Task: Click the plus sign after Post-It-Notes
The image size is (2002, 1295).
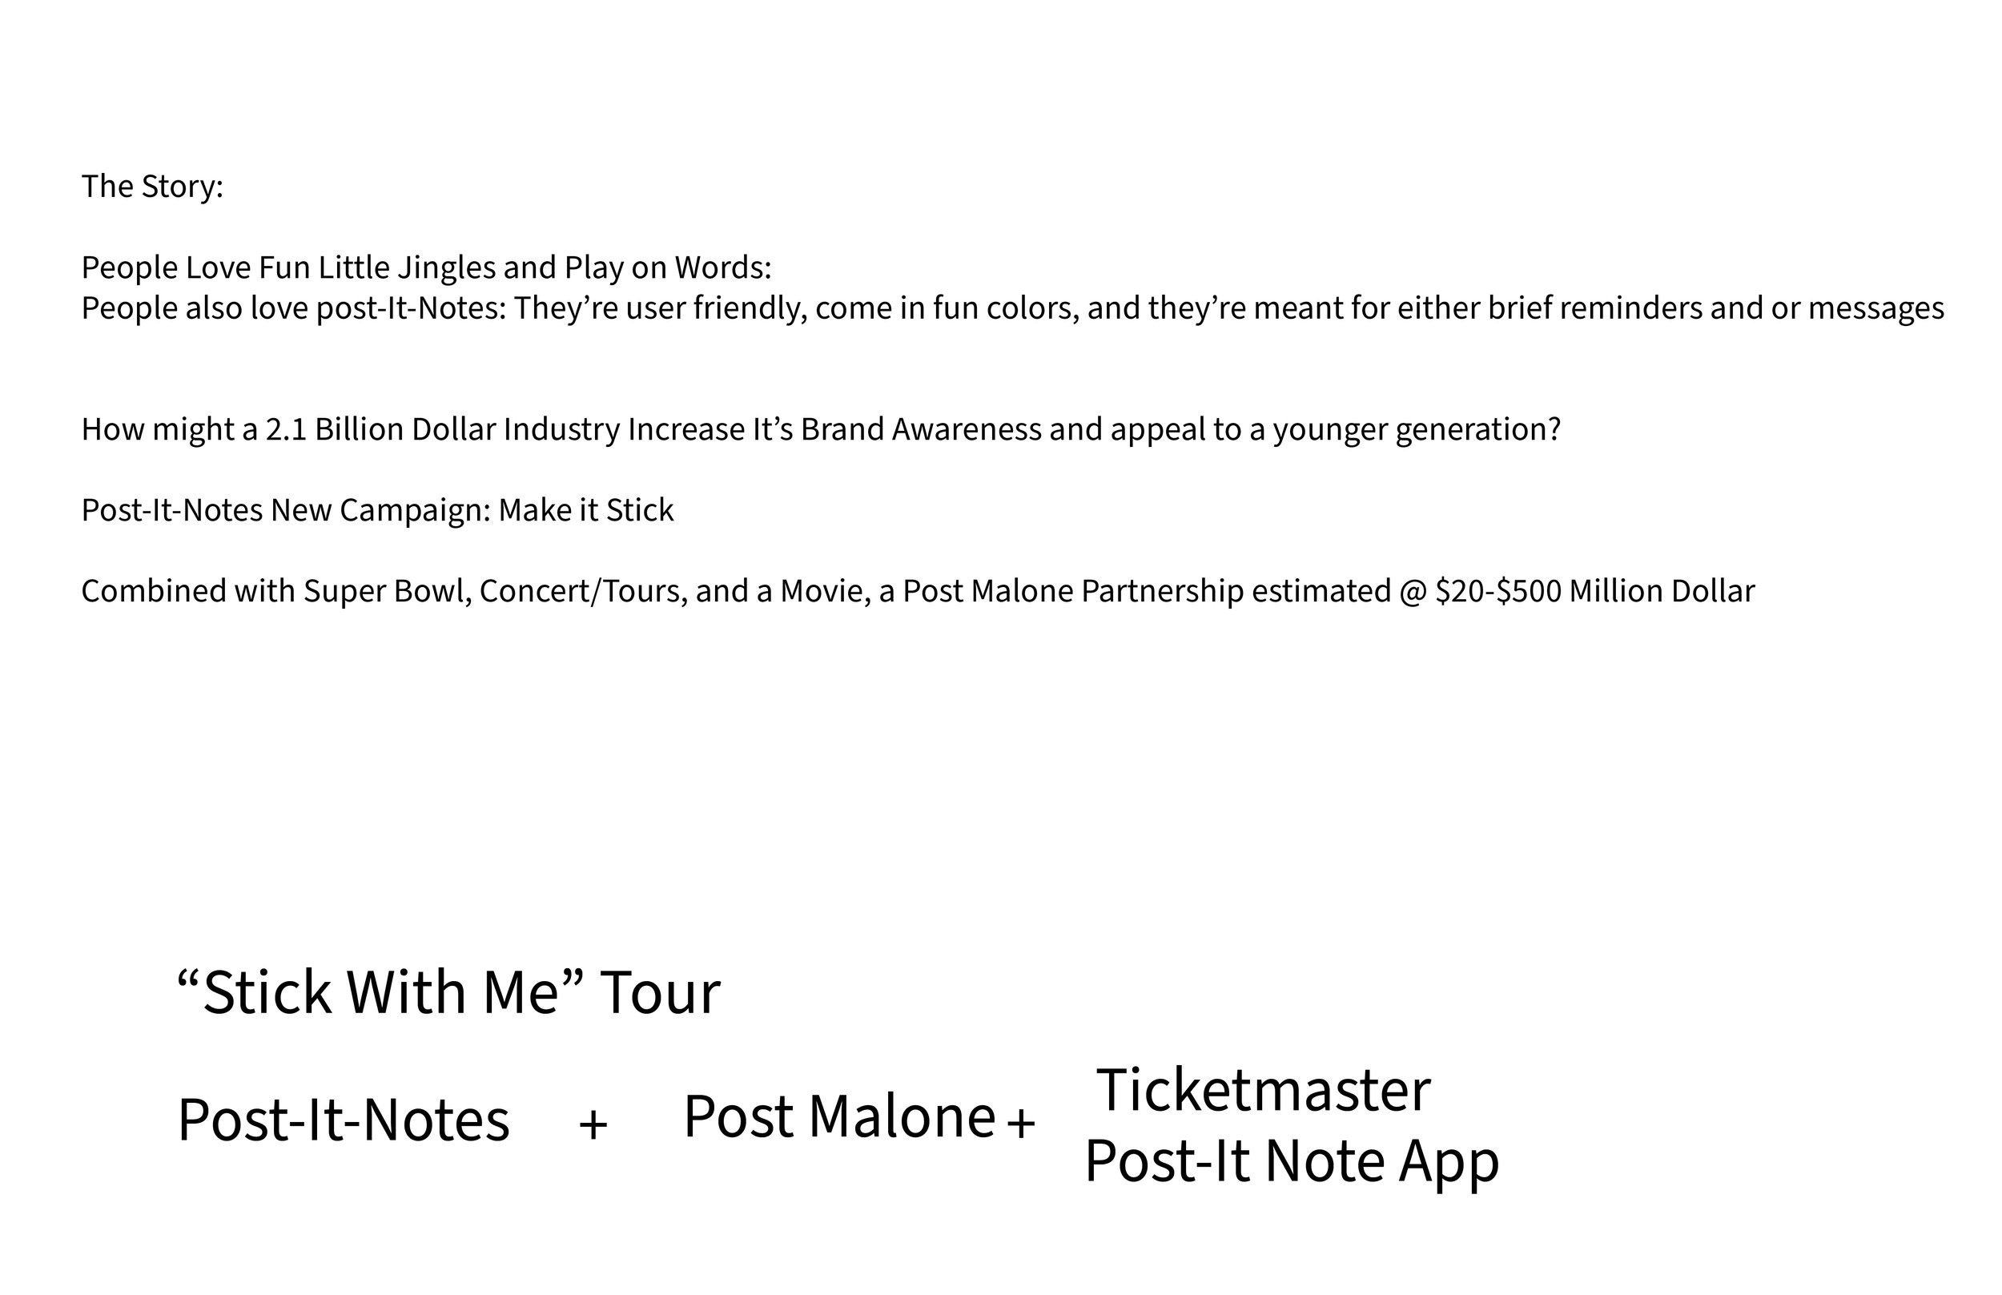Action: click(x=593, y=1124)
